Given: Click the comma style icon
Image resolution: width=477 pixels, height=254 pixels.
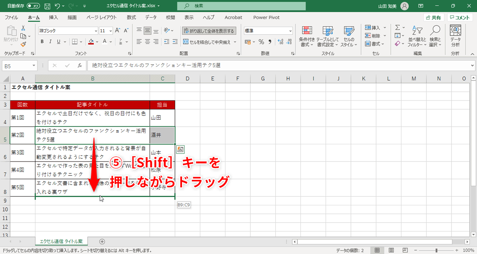Looking at the screenshot, I should point(269,41).
